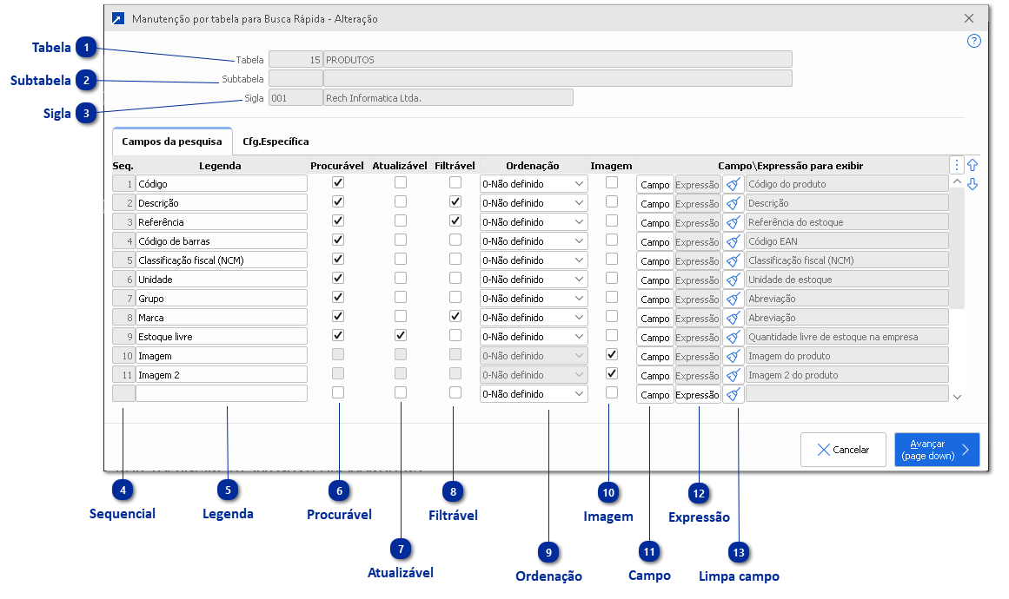Toggle Filtrável checkbox for Descrição row
This screenshot has width=1009, height=599.
[x=455, y=202]
